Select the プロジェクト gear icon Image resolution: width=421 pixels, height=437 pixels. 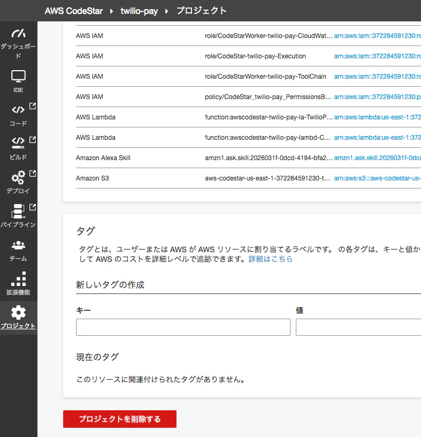point(18,312)
